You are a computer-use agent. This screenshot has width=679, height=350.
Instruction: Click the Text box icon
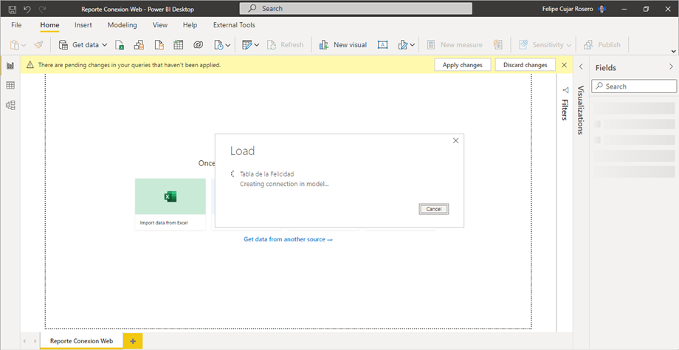(x=383, y=44)
